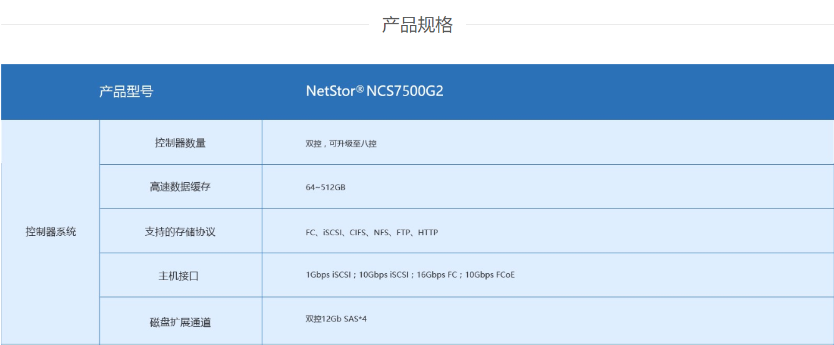The height and width of the screenshot is (345, 834).
Task: Select the 产品型号 header cell
Action: coord(126,92)
